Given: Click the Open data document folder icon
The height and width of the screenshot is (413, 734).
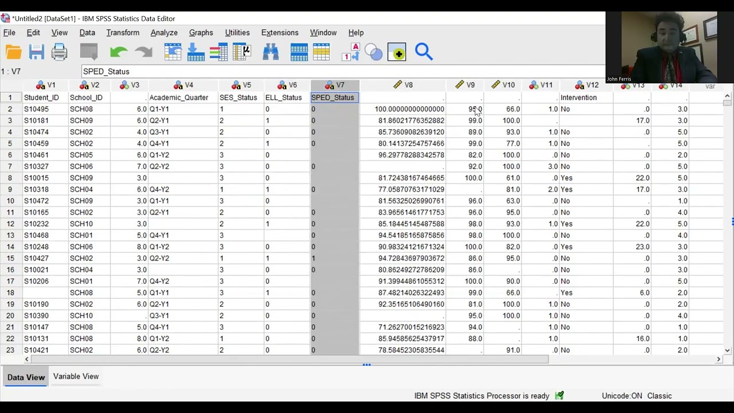Looking at the screenshot, I should click(x=13, y=52).
